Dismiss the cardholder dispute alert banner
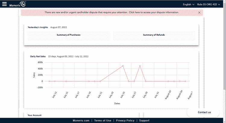This screenshot has height=123, width=226. (199, 13)
